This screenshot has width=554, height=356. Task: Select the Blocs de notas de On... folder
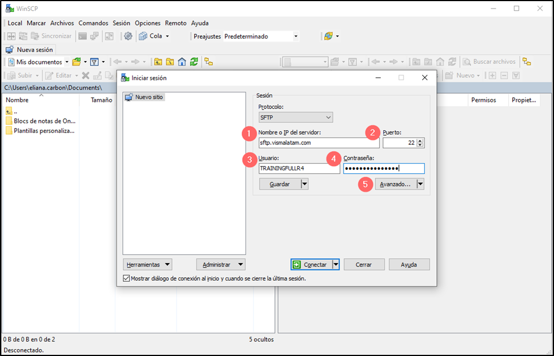click(41, 121)
